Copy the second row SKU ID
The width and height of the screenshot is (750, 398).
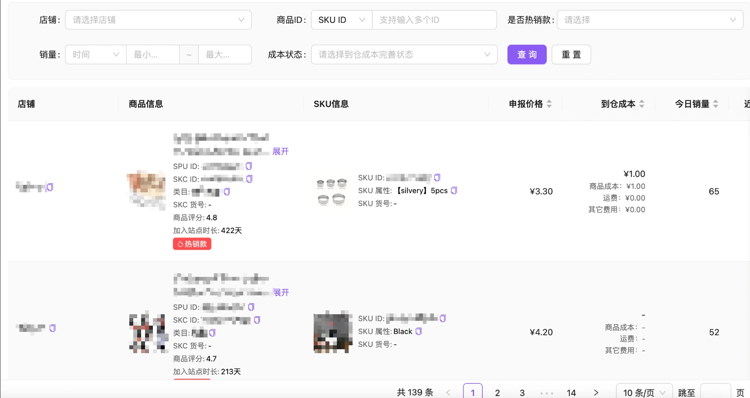(x=443, y=318)
